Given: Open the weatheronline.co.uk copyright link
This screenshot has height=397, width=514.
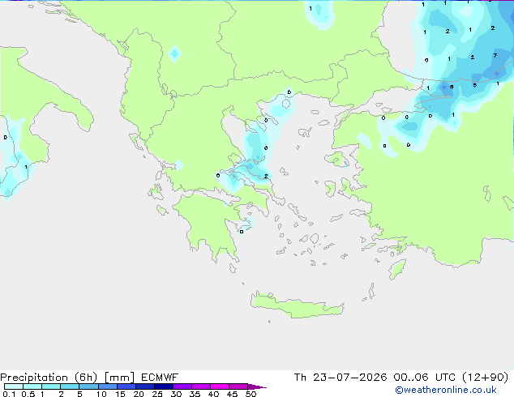Looking at the screenshot, I should [x=446, y=390].
